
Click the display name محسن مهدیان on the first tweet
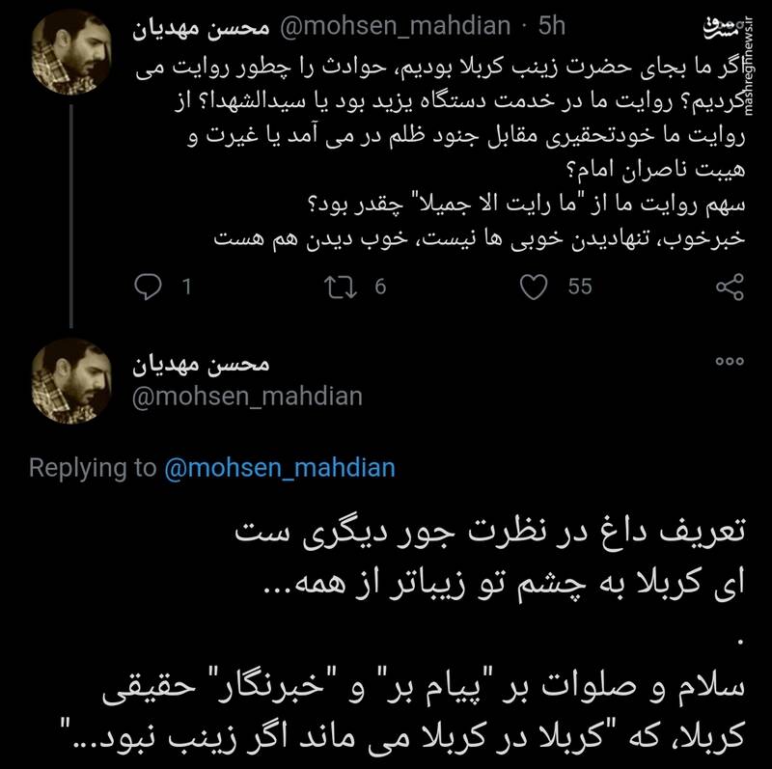pos(200,30)
